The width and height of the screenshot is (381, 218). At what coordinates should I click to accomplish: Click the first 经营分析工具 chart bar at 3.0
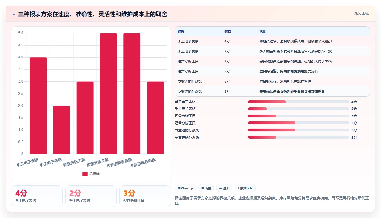click(x=85, y=118)
